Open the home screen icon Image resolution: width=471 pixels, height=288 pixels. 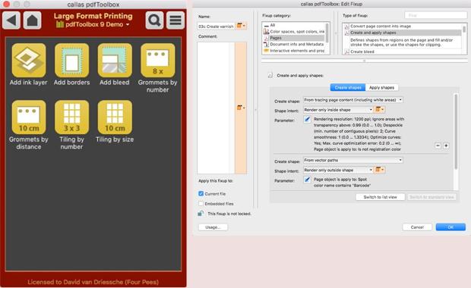[x=33, y=20]
